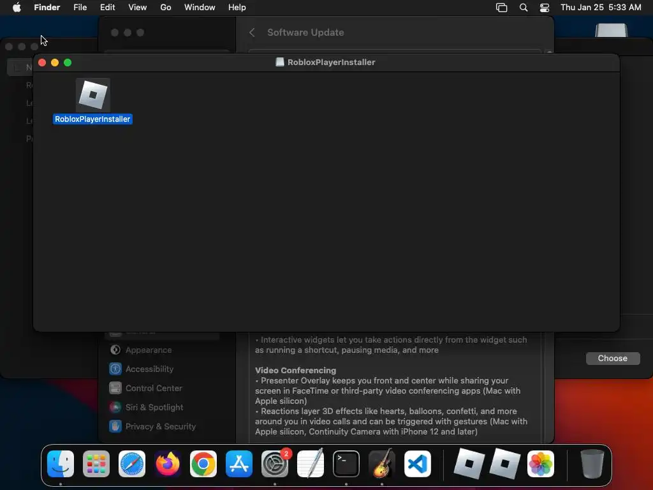Click the Software Update title in Settings
Viewport: 653px width, 490px height.
click(305, 33)
